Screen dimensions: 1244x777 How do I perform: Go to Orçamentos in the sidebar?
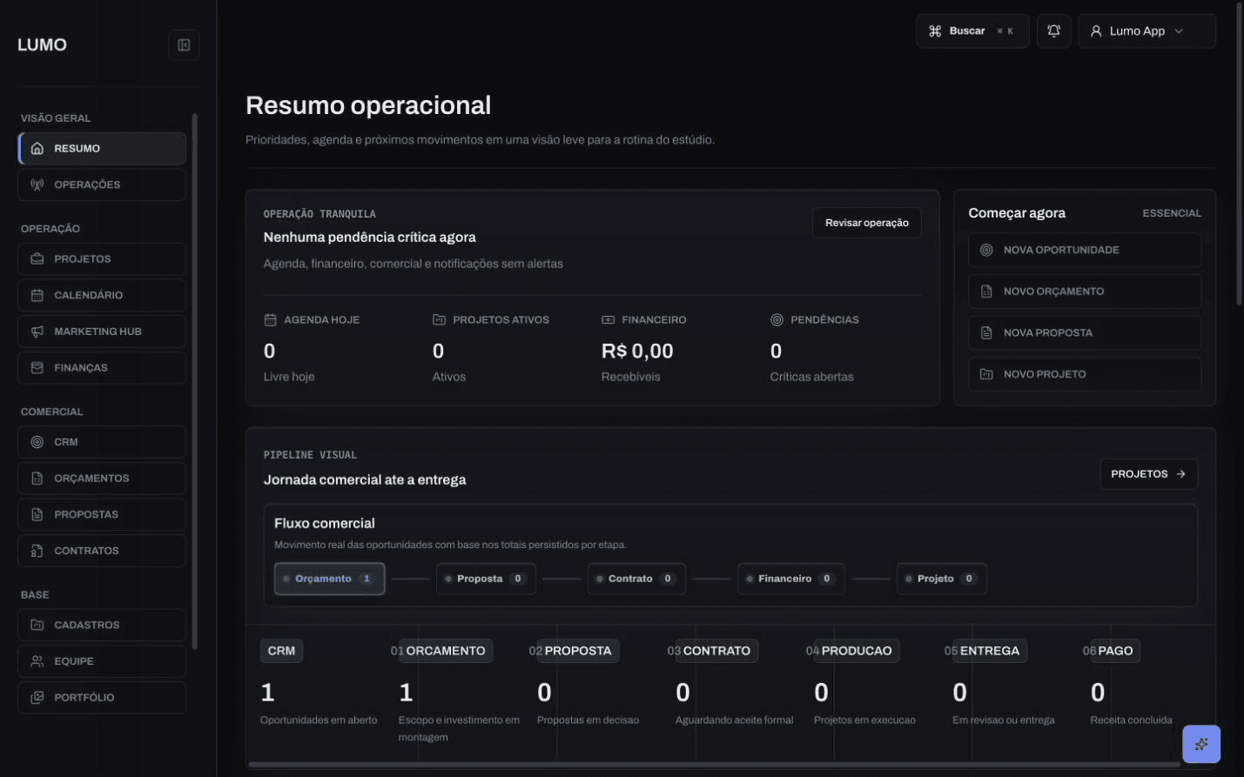click(102, 479)
